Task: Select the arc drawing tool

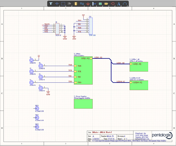Action: click(x=125, y=4)
